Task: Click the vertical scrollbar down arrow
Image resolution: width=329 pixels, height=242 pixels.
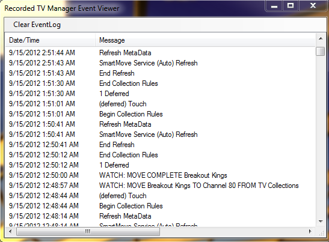Action: [321, 221]
